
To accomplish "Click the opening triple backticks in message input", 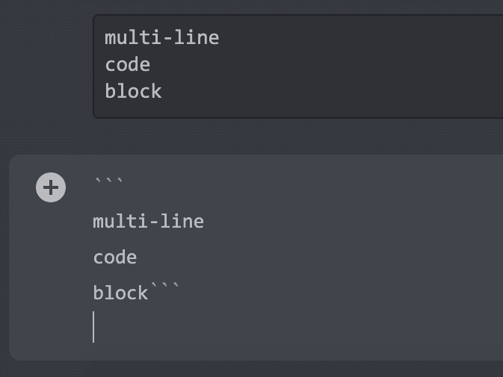I will (x=108, y=182).
